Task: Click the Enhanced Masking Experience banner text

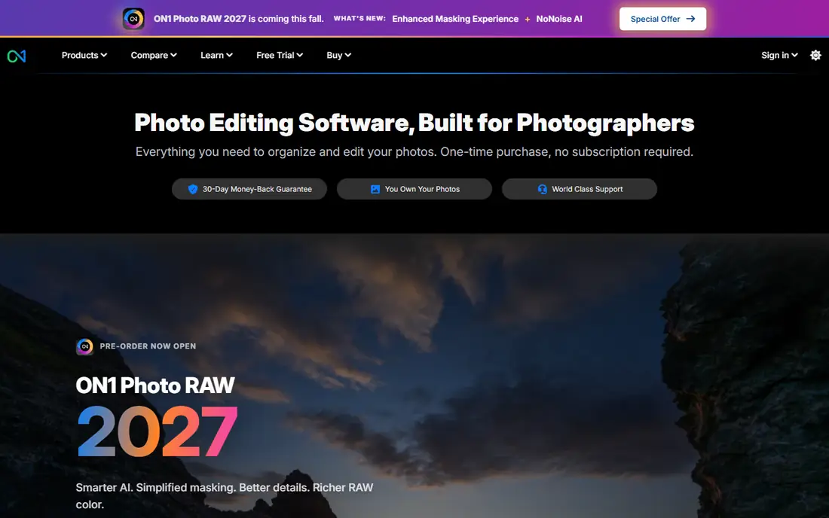Action: click(x=455, y=19)
